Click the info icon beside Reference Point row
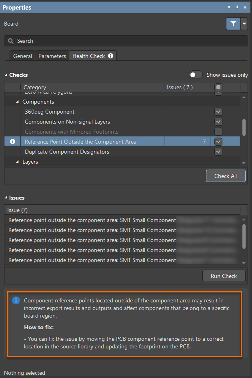The width and height of the screenshot is (252, 378). click(12, 142)
